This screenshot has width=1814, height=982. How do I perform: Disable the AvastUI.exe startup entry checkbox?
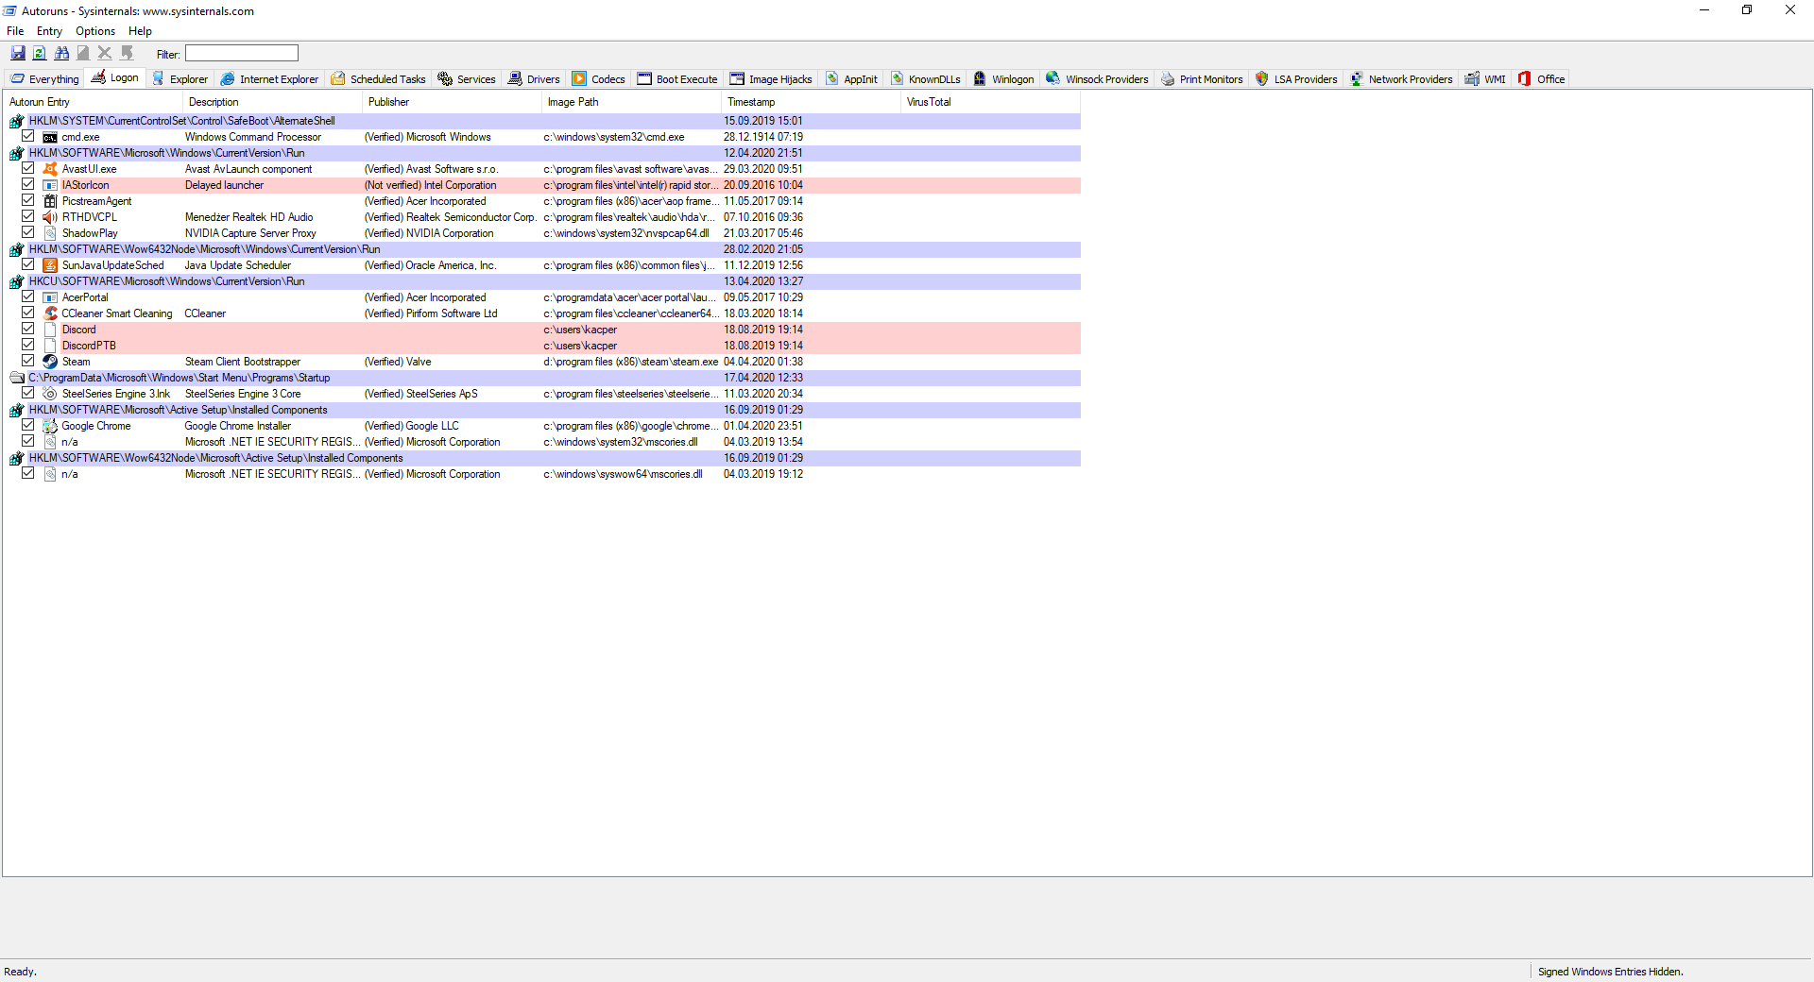coord(28,168)
